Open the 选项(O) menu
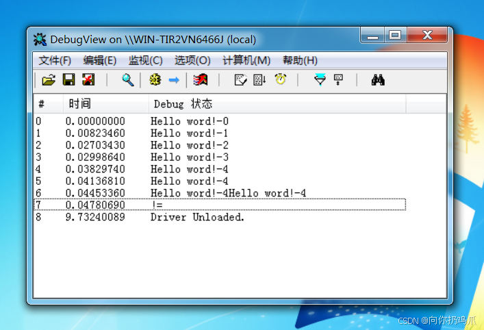Viewport: 484px width, 330px height. (x=192, y=60)
